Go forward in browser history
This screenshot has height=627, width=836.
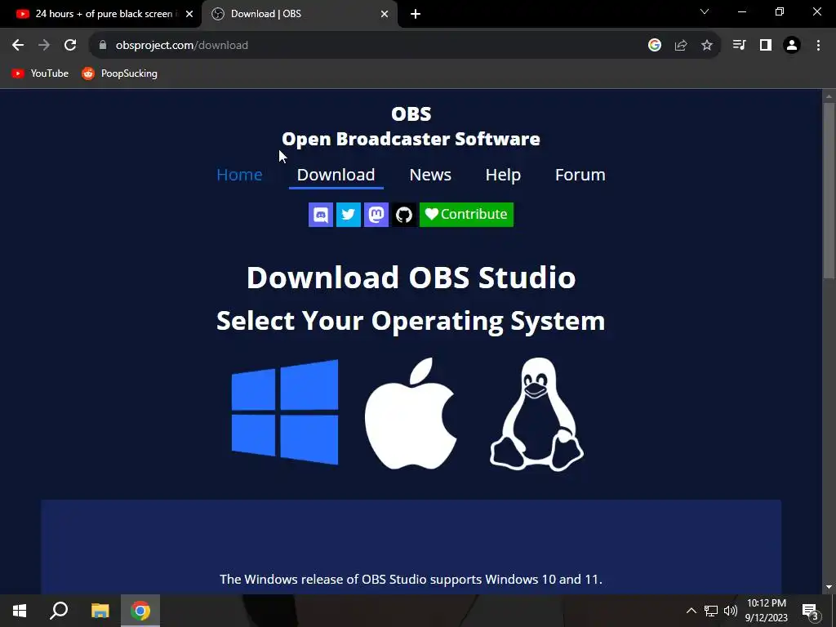(x=44, y=46)
